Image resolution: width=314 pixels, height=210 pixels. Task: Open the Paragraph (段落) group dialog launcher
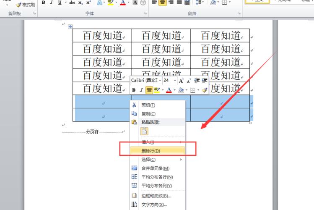pyautogui.click(x=239, y=13)
